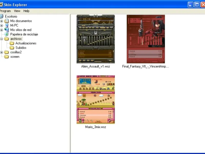The image size is (205, 154).
Task: Select the Mi PC label
Action: (x=14, y=25)
